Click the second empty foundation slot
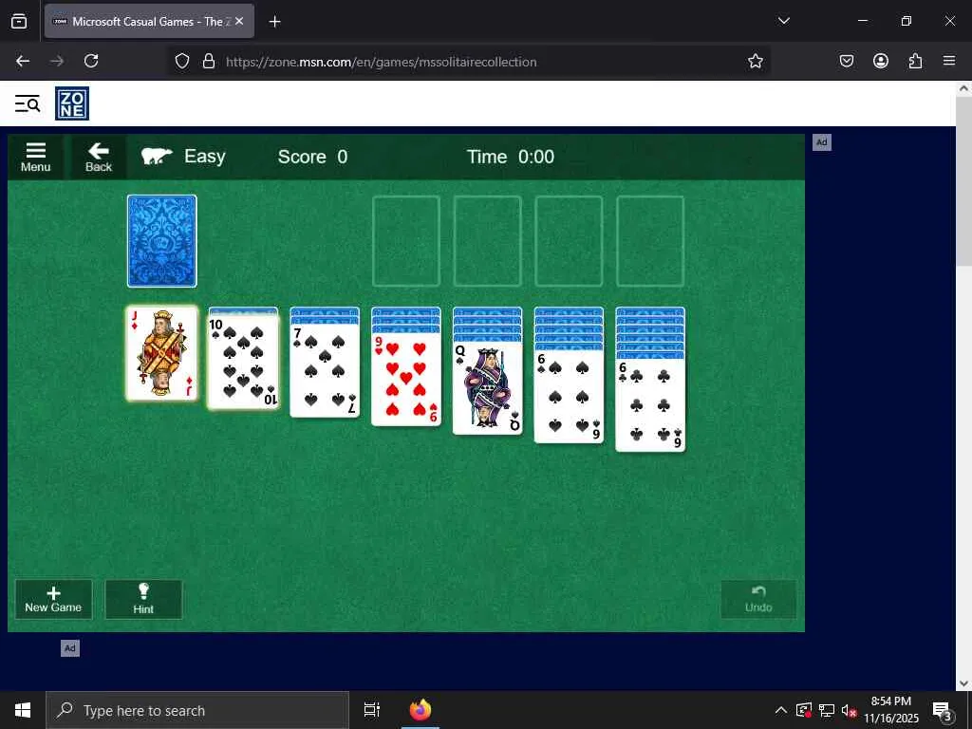The image size is (972, 729). pos(487,241)
